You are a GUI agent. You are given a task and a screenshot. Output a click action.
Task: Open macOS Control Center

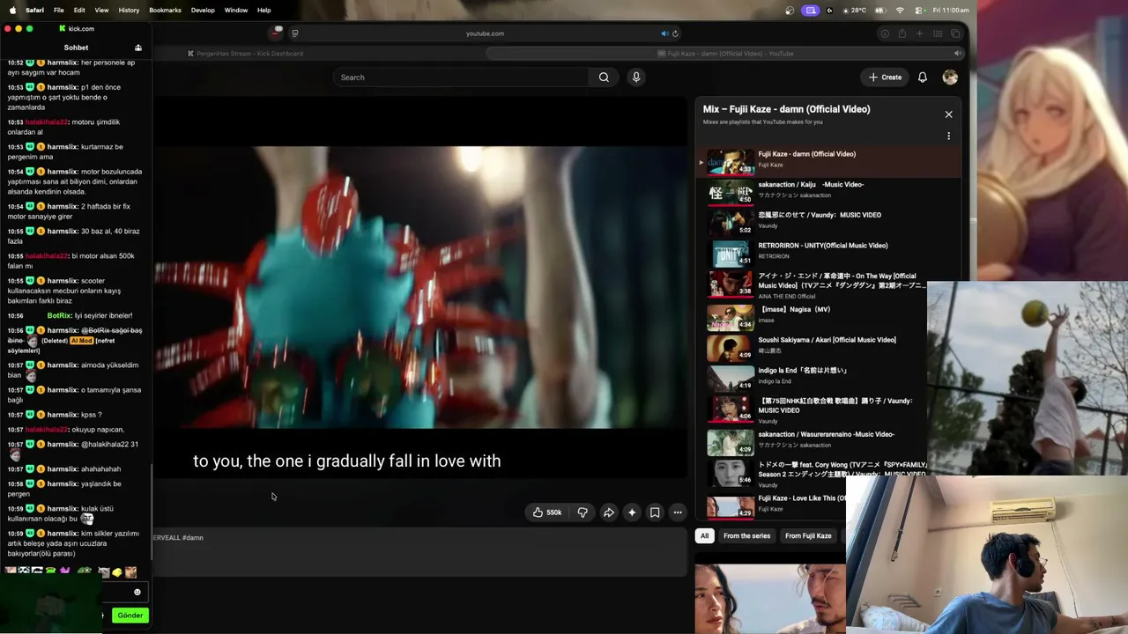point(919,10)
